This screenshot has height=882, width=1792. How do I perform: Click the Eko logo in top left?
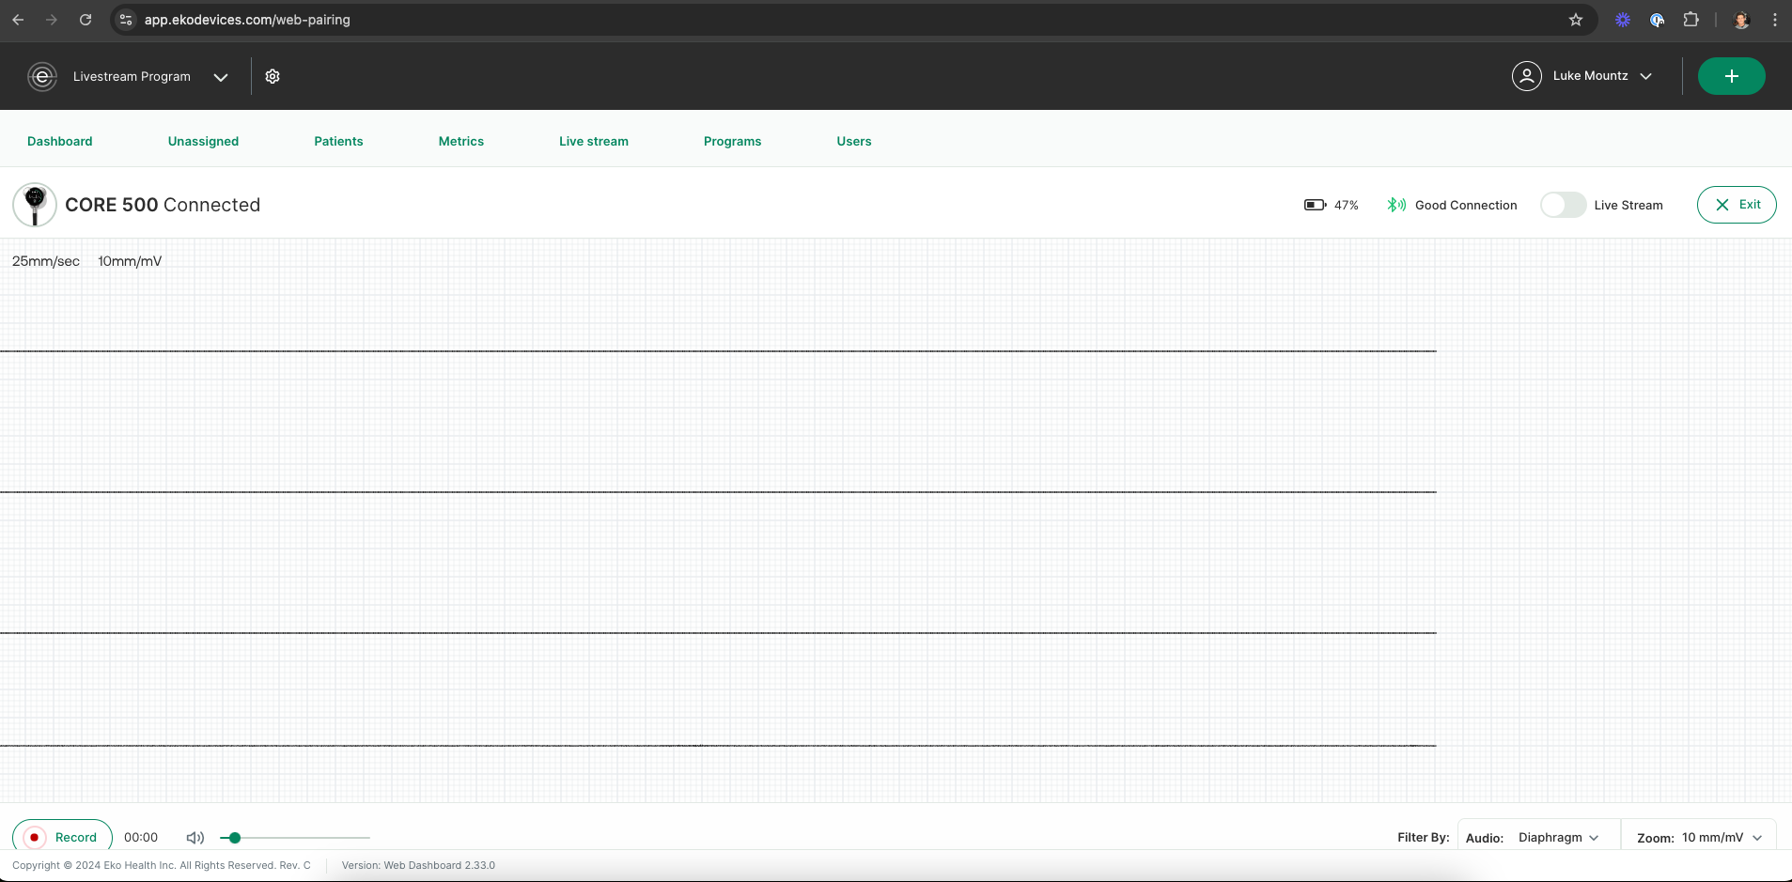pyautogui.click(x=41, y=76)
